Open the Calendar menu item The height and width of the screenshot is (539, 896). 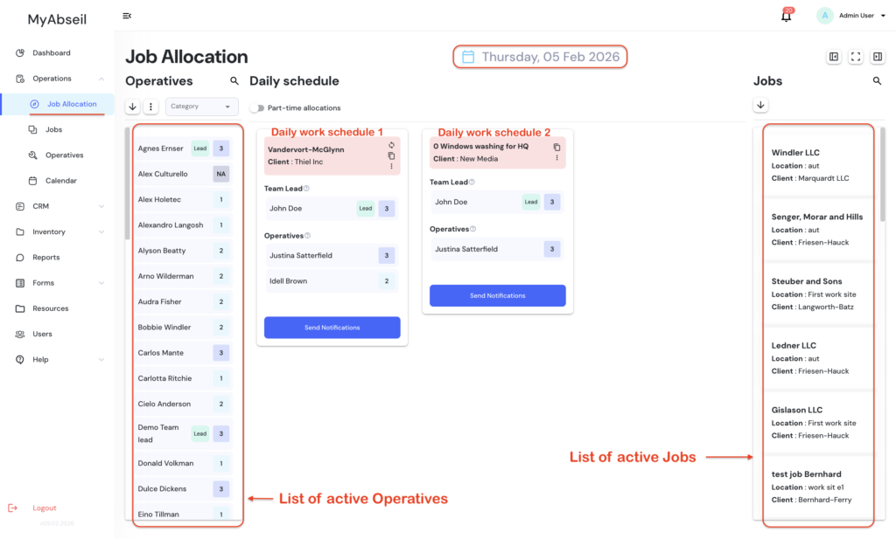(61, 181)
